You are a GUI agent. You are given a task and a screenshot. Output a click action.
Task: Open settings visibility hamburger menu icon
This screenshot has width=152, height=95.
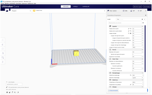click(x=143, y=23)
